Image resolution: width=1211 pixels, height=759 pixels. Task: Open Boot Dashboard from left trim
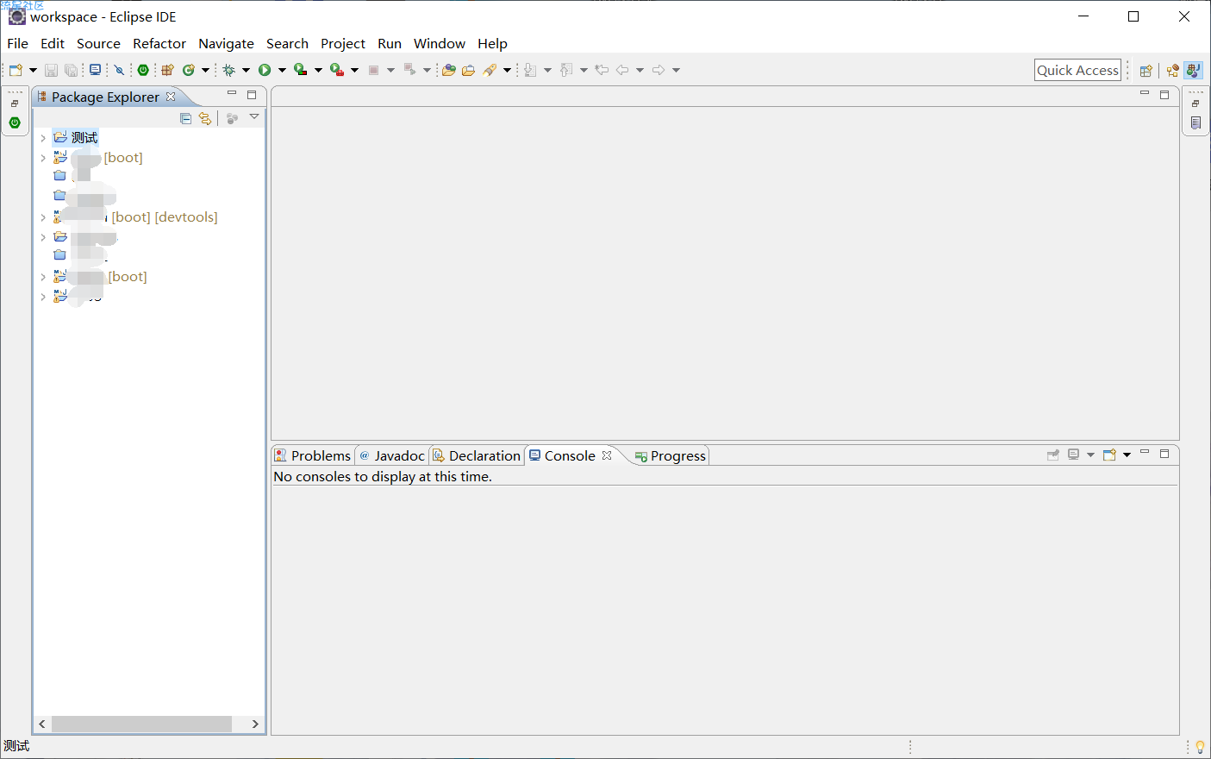[15, 122]
